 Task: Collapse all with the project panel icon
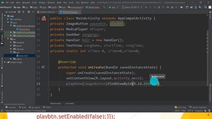click(x=24, y=12)
